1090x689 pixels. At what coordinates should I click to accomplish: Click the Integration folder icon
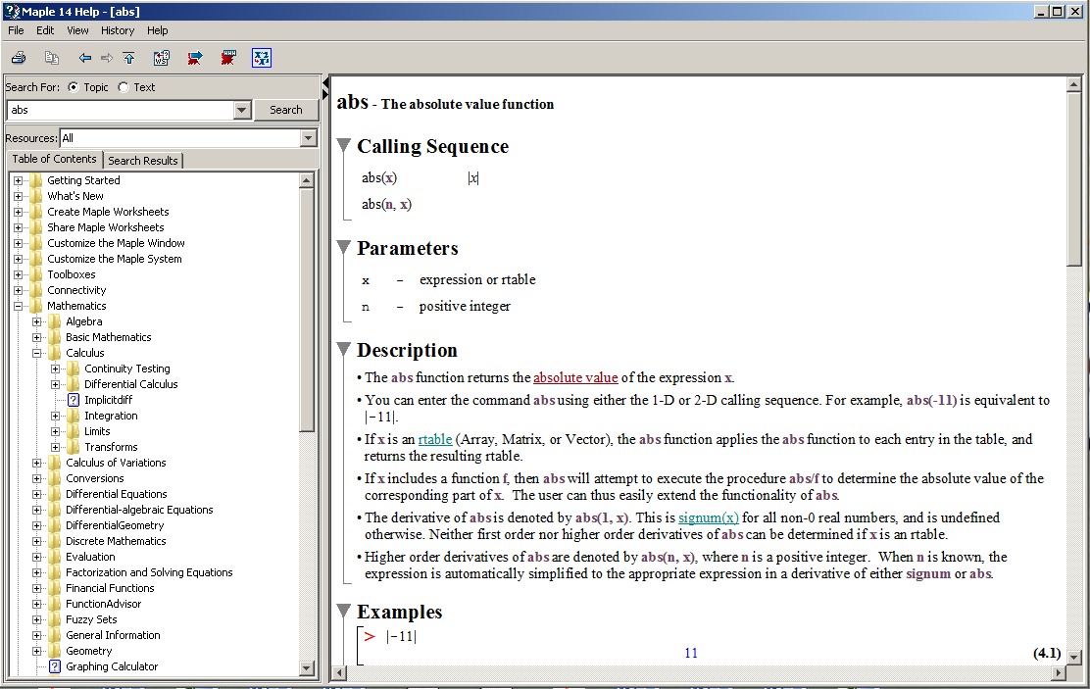click(x=74, y=416)
